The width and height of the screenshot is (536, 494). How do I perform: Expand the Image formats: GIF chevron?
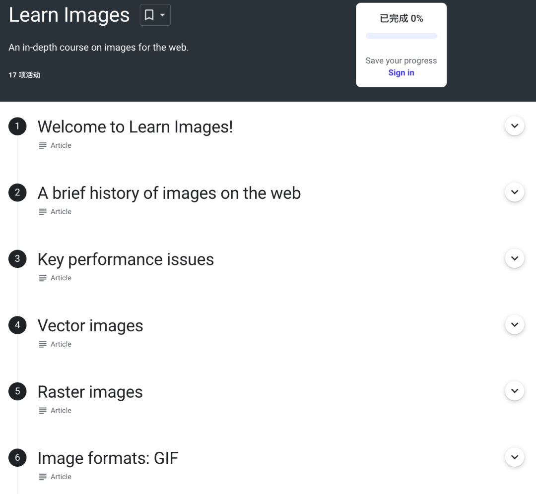click(x=515, y=457)
